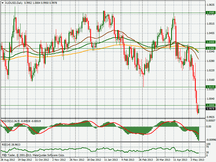This screenshot has height=162, width=216.
Task: Click the 1.0515 price scale value
Action: pyautogui.click(x=211, y=24)
